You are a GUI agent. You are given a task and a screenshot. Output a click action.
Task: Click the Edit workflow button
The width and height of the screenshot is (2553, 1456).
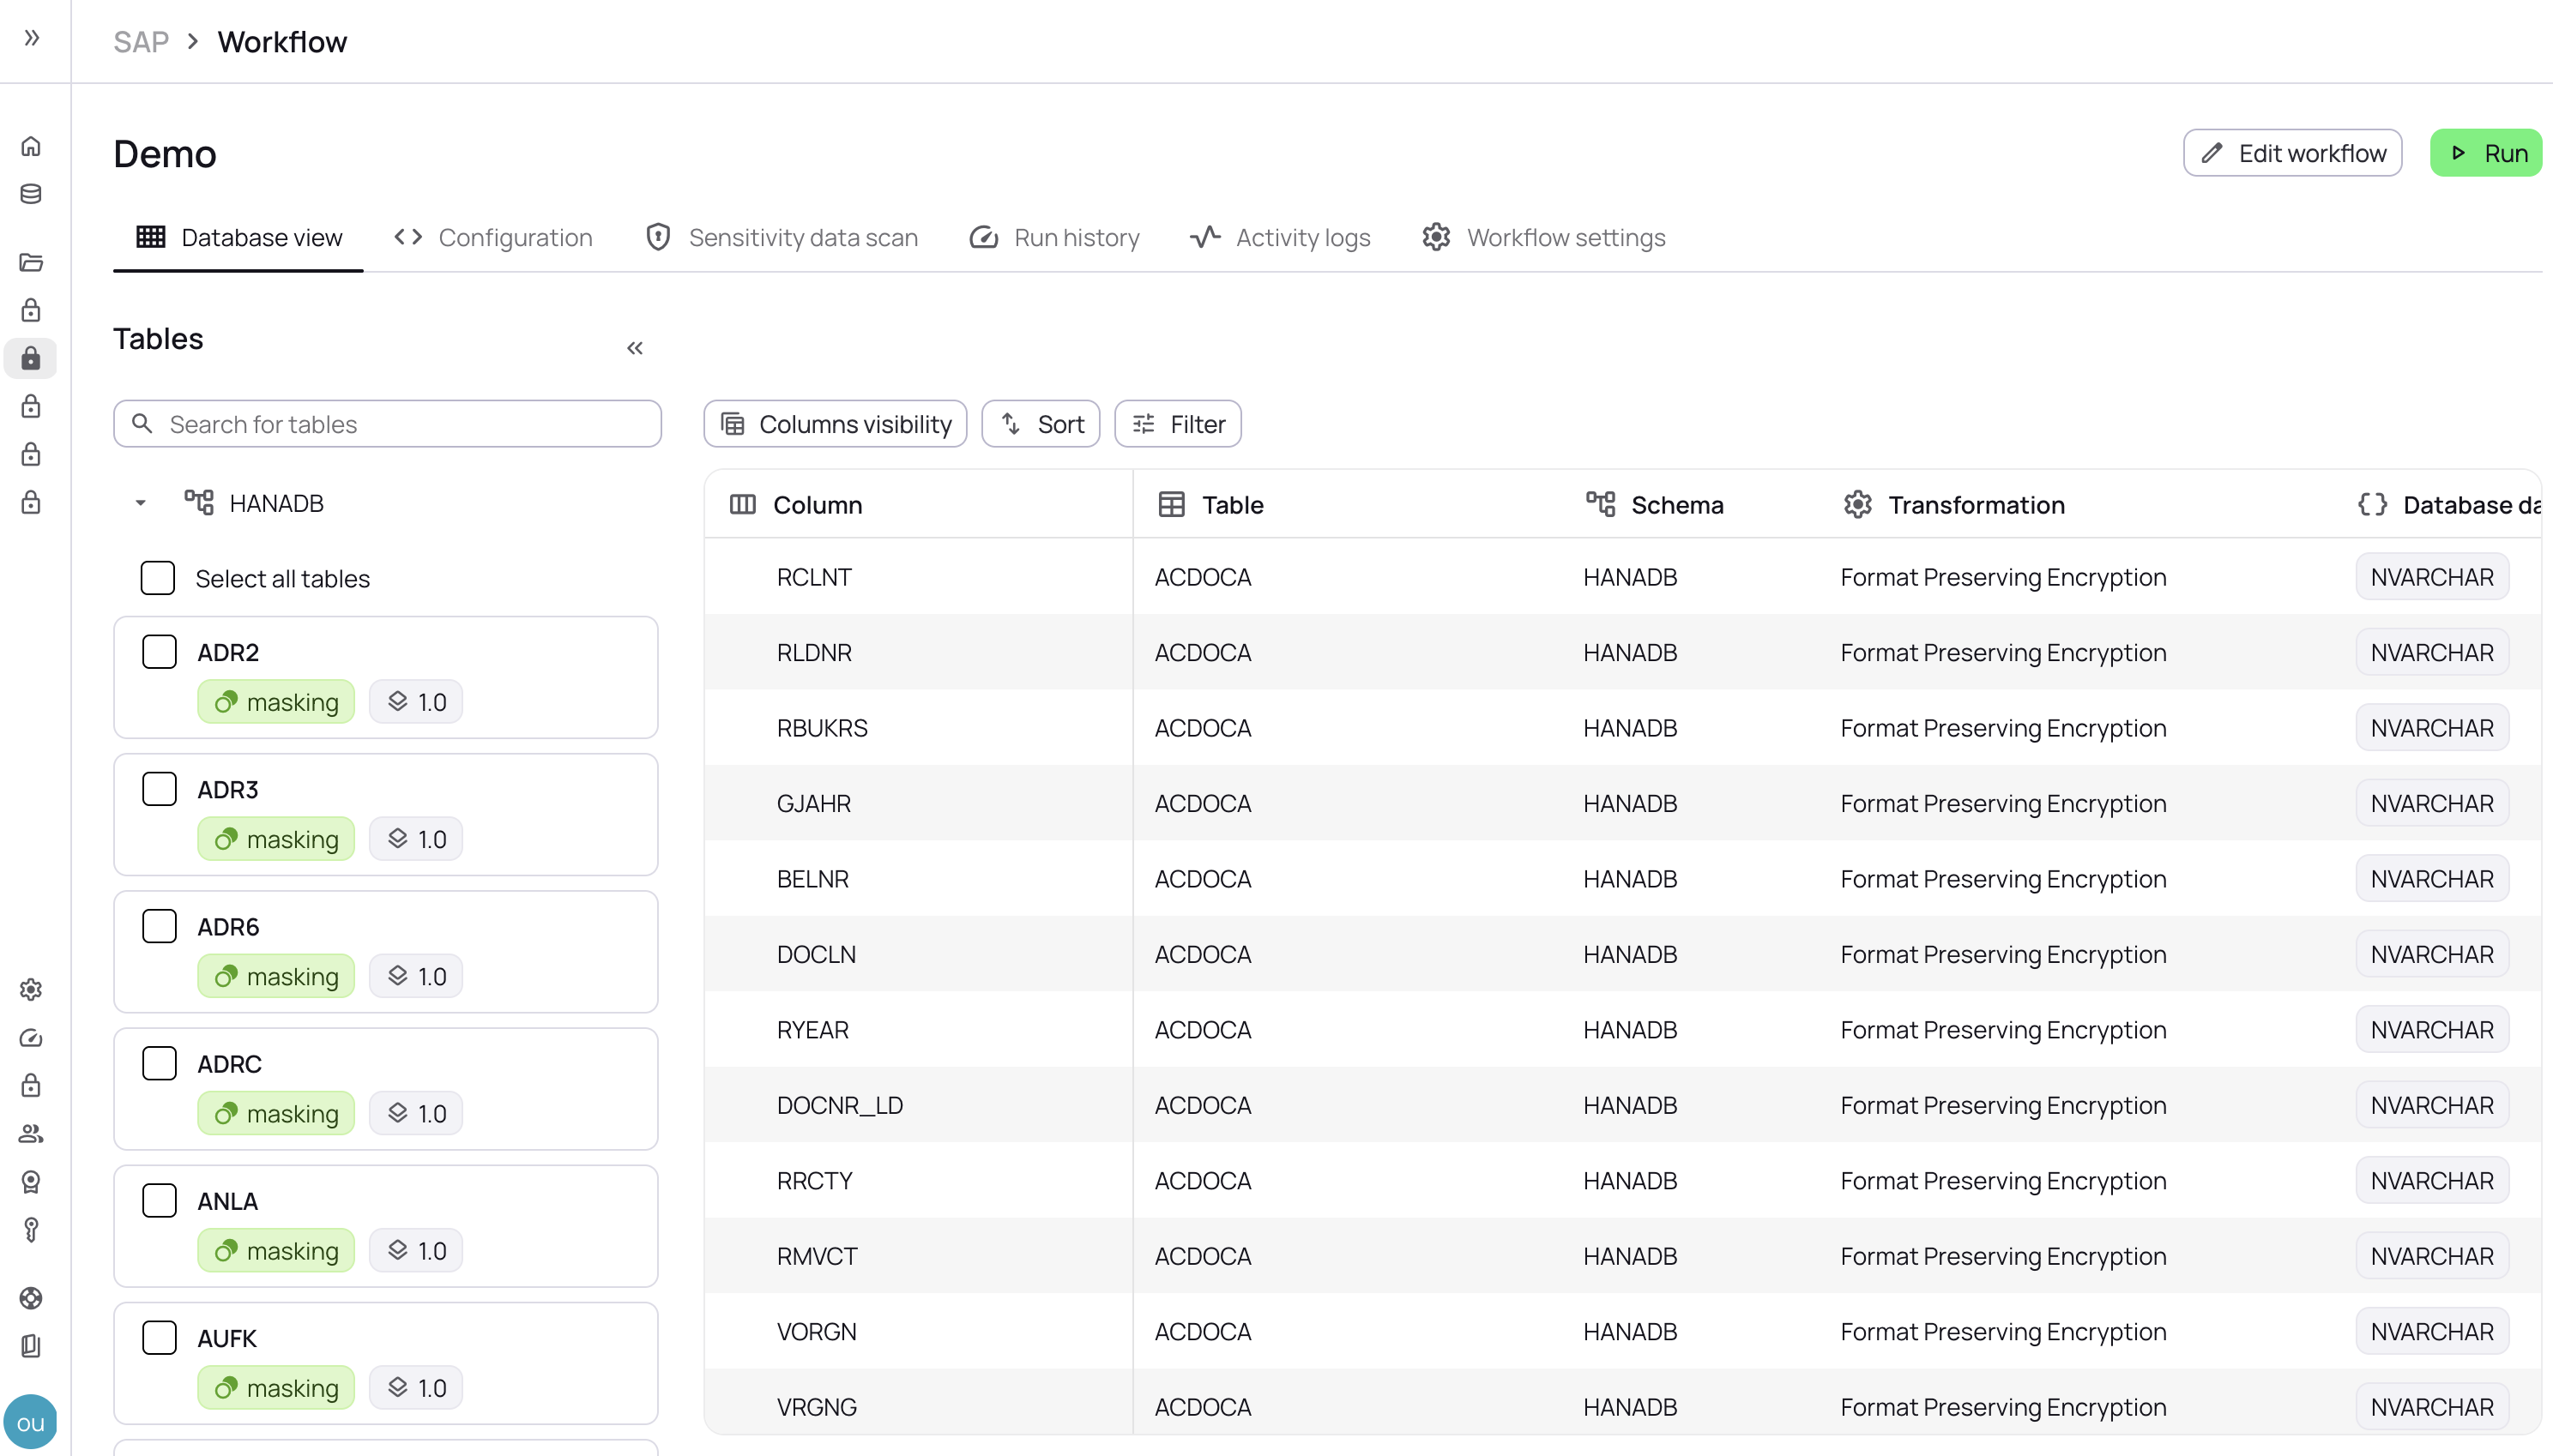(x=2292, y=152)
